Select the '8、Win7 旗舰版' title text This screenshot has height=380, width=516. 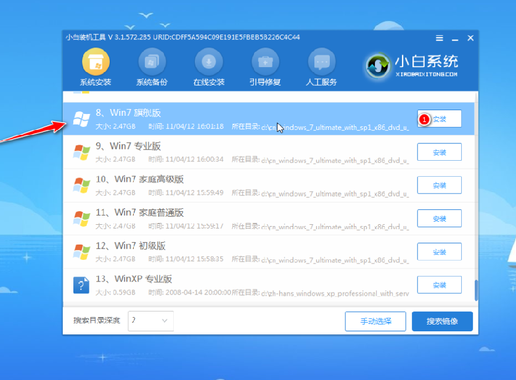128,113
